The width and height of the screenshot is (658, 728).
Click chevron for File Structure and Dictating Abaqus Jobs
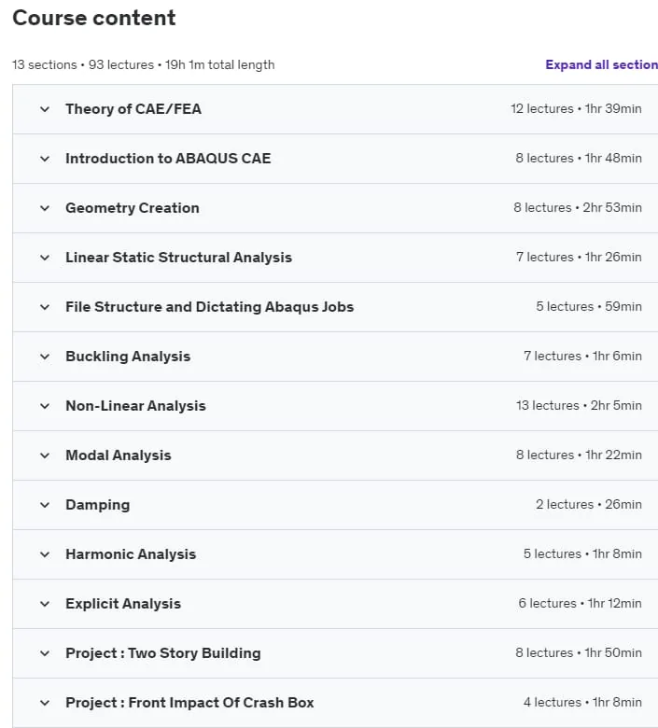45,307
